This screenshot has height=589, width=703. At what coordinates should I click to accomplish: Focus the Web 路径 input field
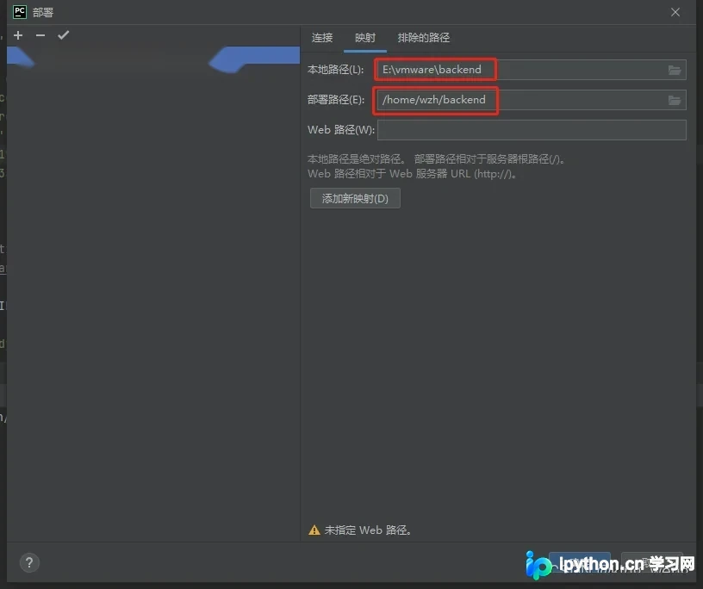click(x=532, y=130)
